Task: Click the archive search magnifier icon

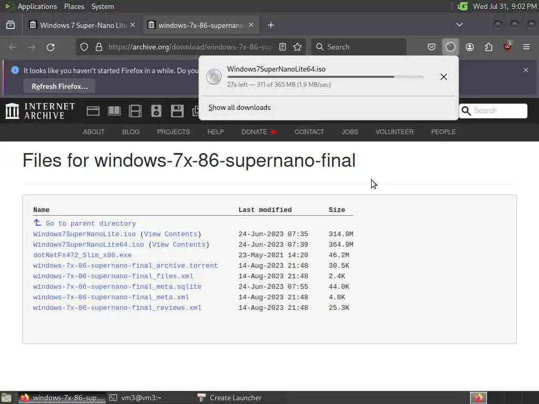Action: pos(466,110)
